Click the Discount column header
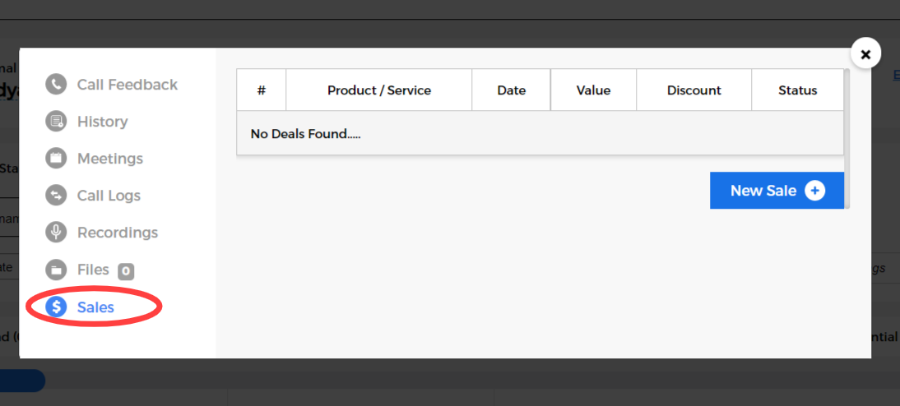 click(694, 90)
